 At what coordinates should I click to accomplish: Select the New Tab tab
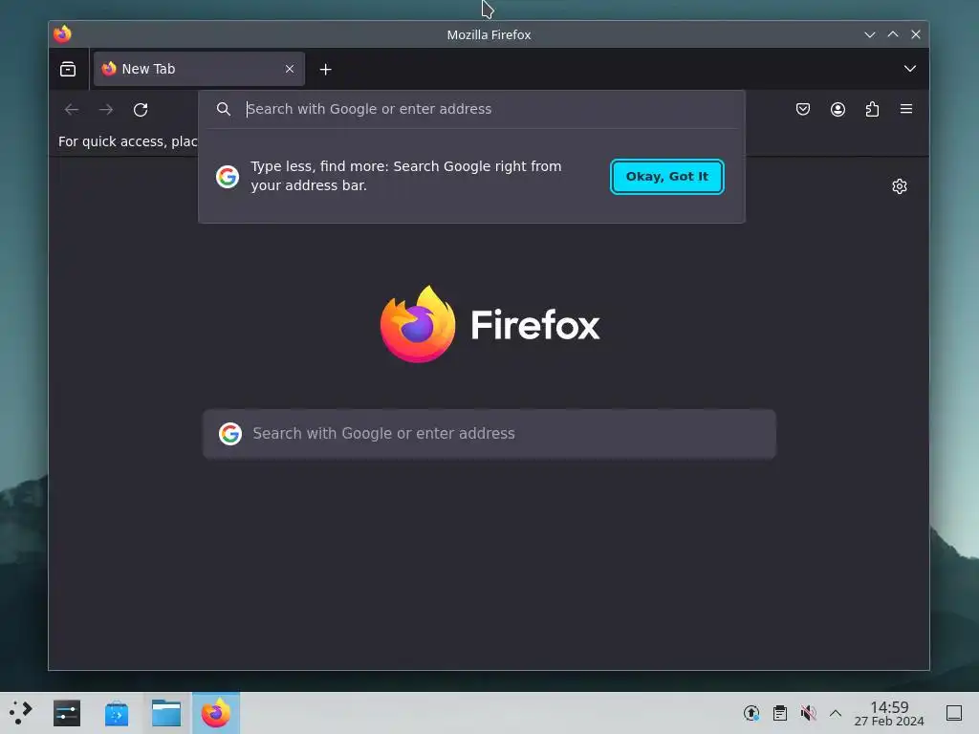coord(199,69)
